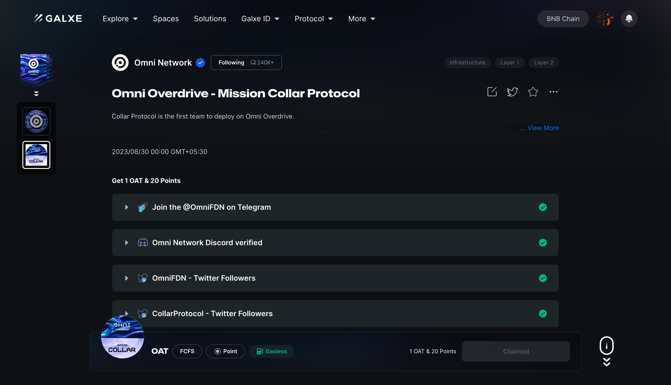Expand the Galxe ID dropdown
This screenshot has height=385, width=671.
[x=260, y=19]
